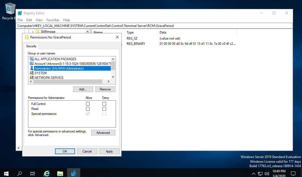
Task: Click the Registry Editor taskbar icon
Action: pyautogui.click(x=74, y=173)
